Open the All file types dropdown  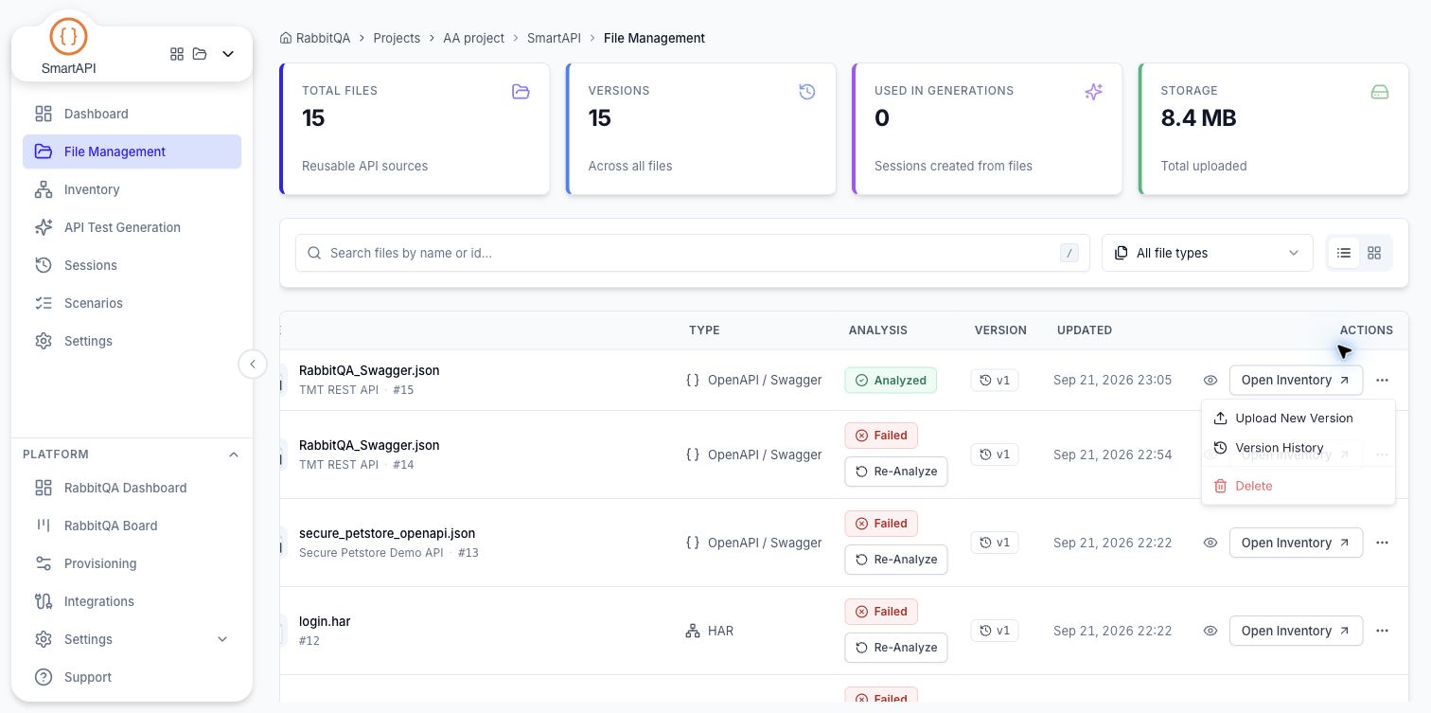[x=1208, y=253]
